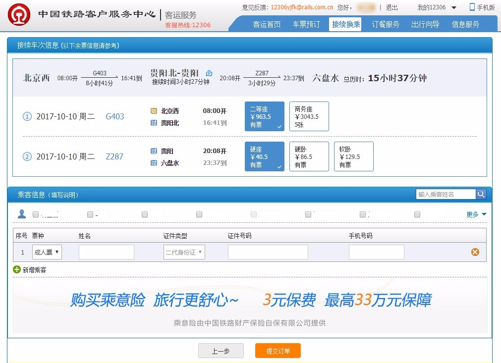Click the magnifier icon to search passenger name
The height and width of the screenshot is (363, 501).
[481, 194]
